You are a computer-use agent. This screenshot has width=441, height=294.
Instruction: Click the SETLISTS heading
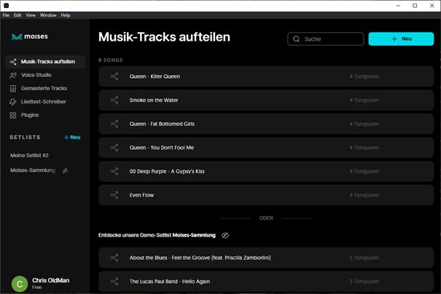(x=25, y=138)
